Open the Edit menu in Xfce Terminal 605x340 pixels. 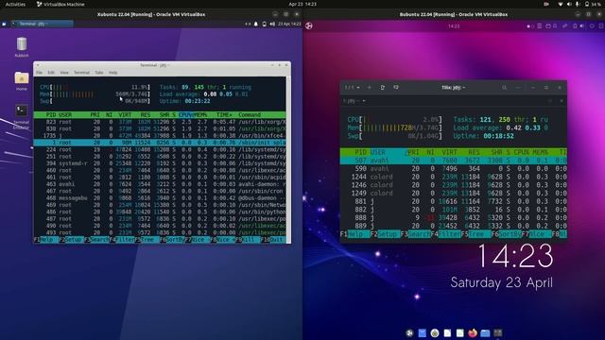[x=51, y=73]
